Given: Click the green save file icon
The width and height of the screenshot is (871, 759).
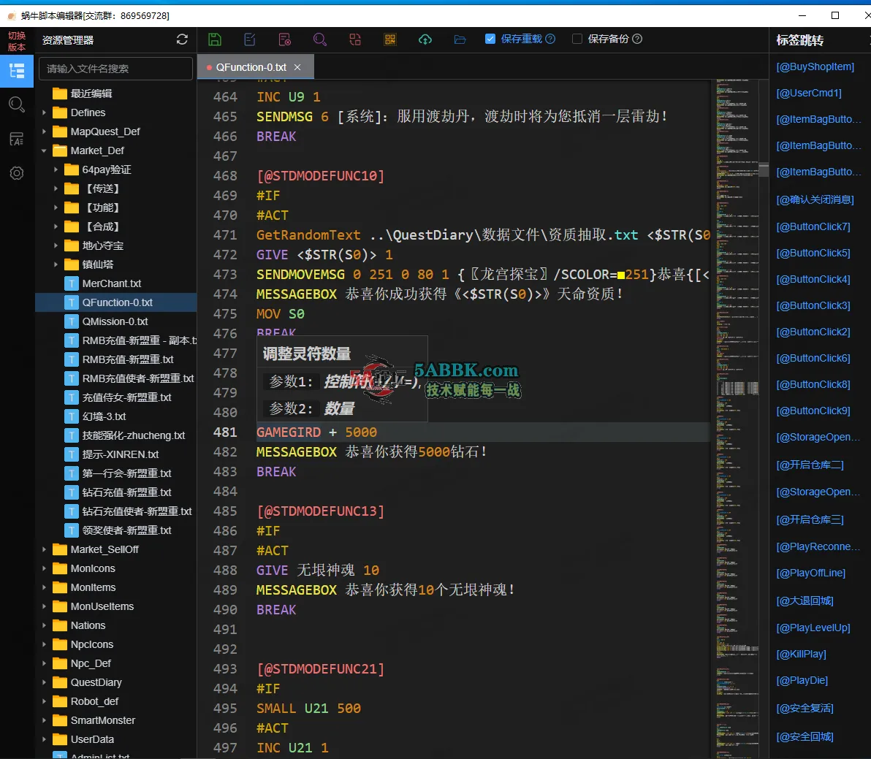Looking at the screenshot, I should (x=214, y=39).
